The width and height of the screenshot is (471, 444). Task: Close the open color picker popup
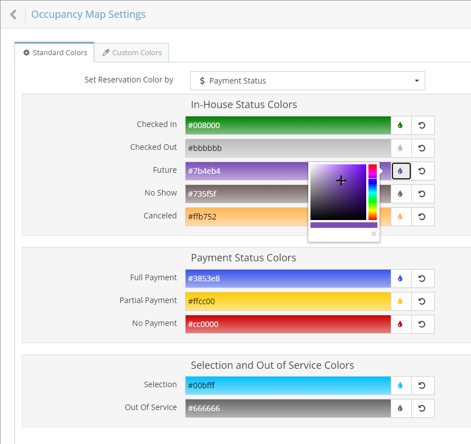click(x=373, y=234)
